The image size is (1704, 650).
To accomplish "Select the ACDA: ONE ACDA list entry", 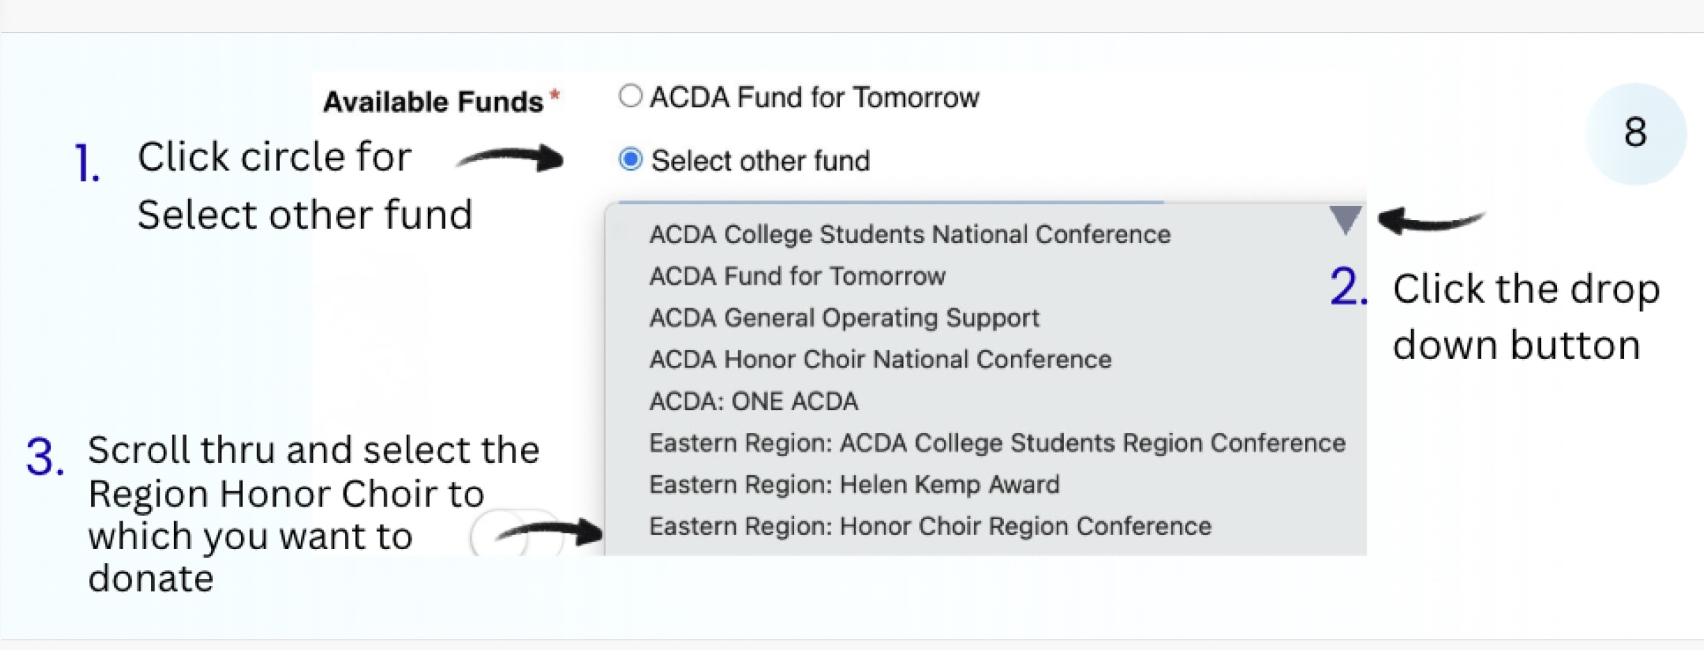I will point(753,402).
